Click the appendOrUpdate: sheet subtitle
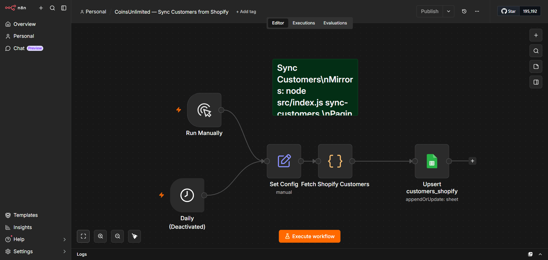Viewport: 548px width, 260px height. [x=432, y=199]
